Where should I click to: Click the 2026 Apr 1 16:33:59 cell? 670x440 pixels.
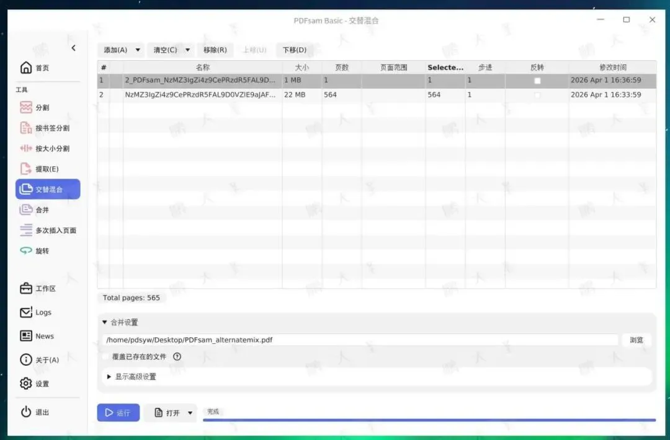click(x=612, y=95)
